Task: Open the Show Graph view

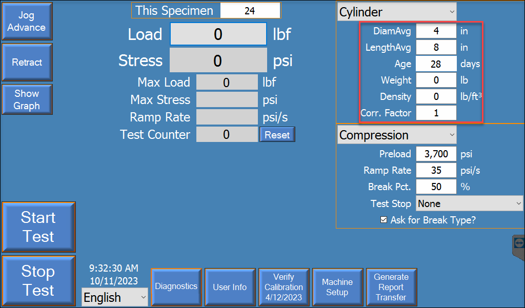Action: (27, 99)
